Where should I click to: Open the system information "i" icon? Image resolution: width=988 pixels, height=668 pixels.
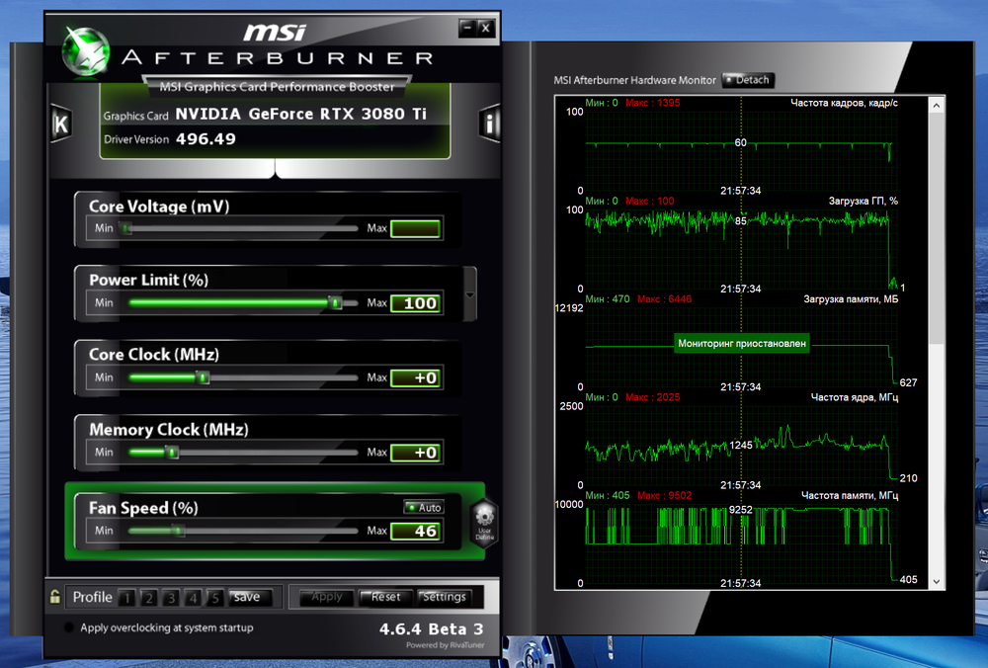point(490,124)
